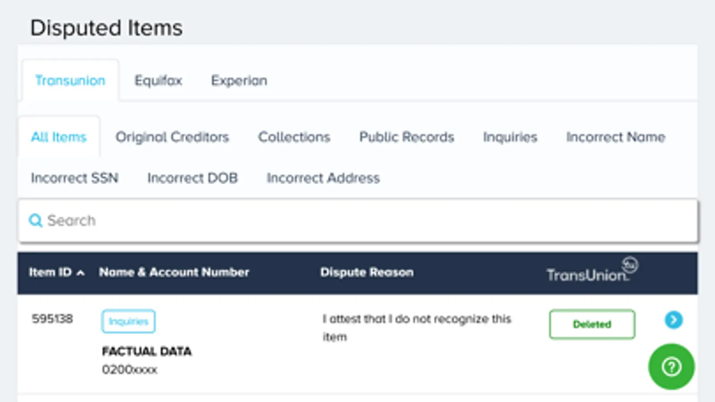Switch to the Equifax bureau tab

[x=158, y=80]
